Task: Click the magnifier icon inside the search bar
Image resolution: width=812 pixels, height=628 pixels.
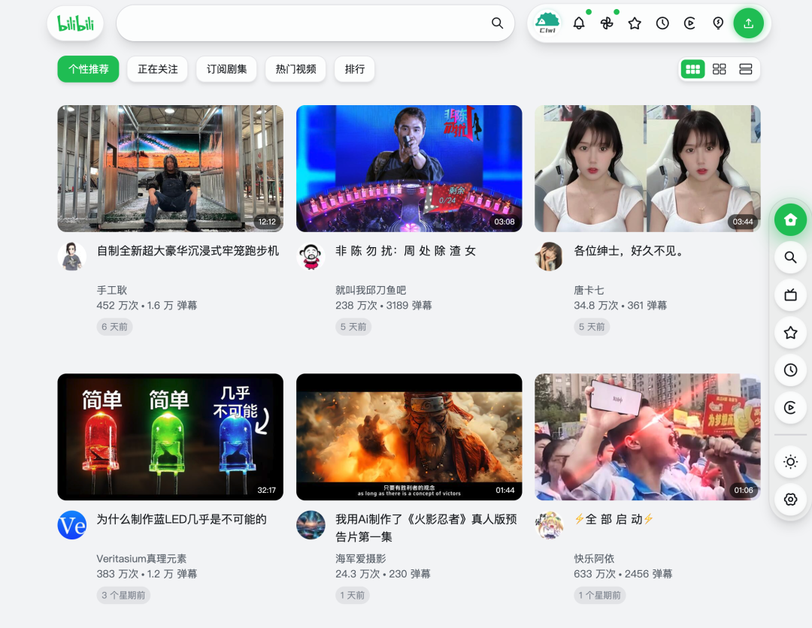Action: point(497,23)
